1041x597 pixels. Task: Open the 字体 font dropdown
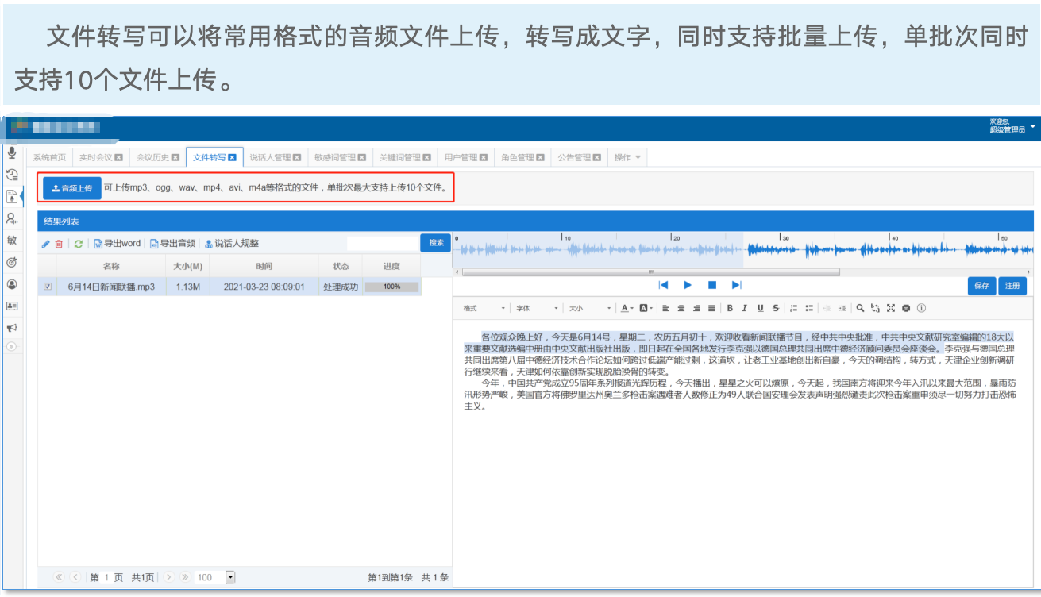point(537,308)
